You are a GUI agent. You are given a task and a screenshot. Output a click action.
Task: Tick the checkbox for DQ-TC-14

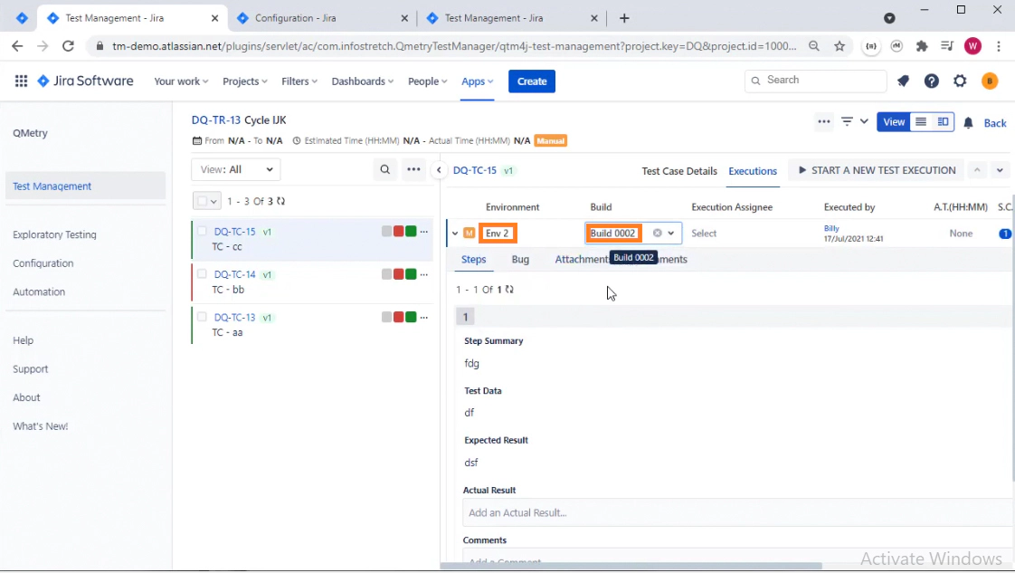click(x=203, y=274)
